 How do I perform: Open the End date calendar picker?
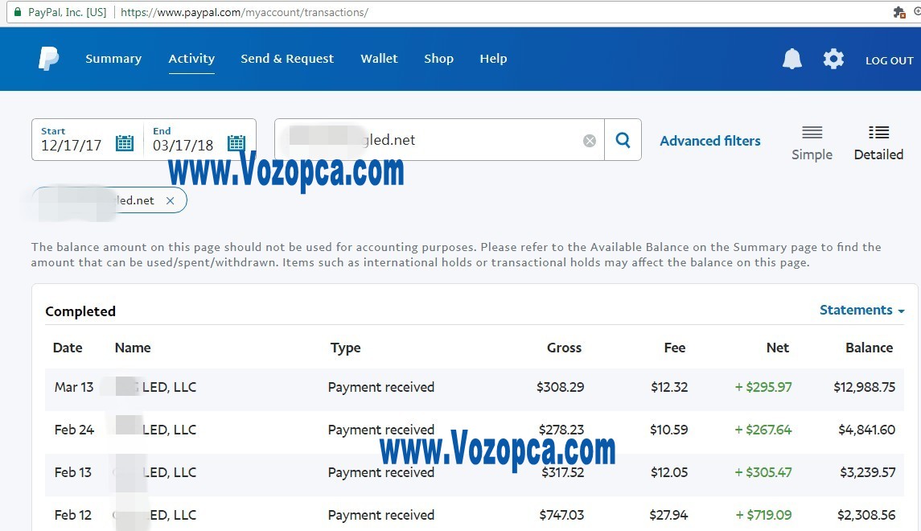click(236, 142)
